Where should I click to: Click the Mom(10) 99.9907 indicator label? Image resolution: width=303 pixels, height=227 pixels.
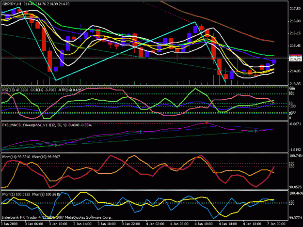coord(46,157)
